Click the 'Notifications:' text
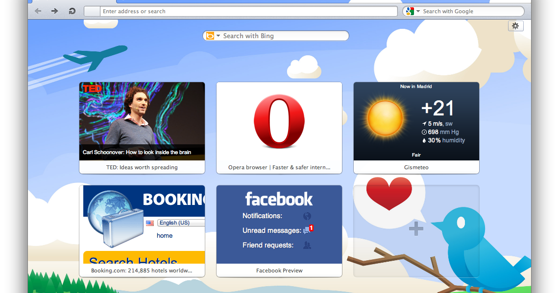Screen dimensions: 559x293 tap(262, 216)
